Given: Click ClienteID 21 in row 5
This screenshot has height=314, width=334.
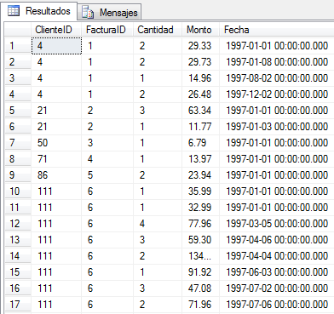Looking at the screenshot, I should pyautogui.click(x=56, y=111).
